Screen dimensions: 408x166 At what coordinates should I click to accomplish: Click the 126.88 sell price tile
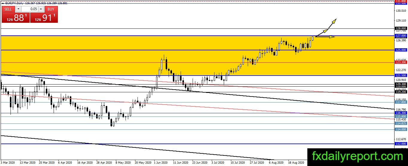pos(16,18)
